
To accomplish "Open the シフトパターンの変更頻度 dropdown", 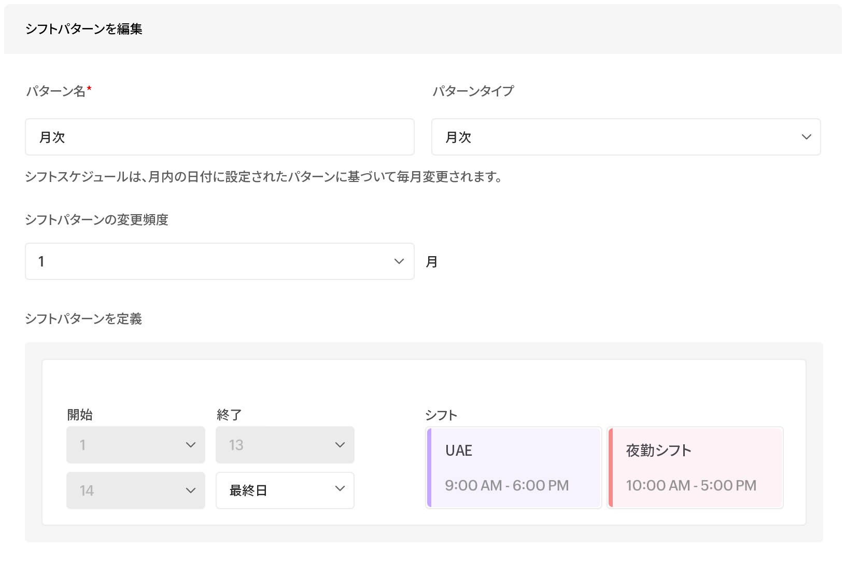I will 219,261.
